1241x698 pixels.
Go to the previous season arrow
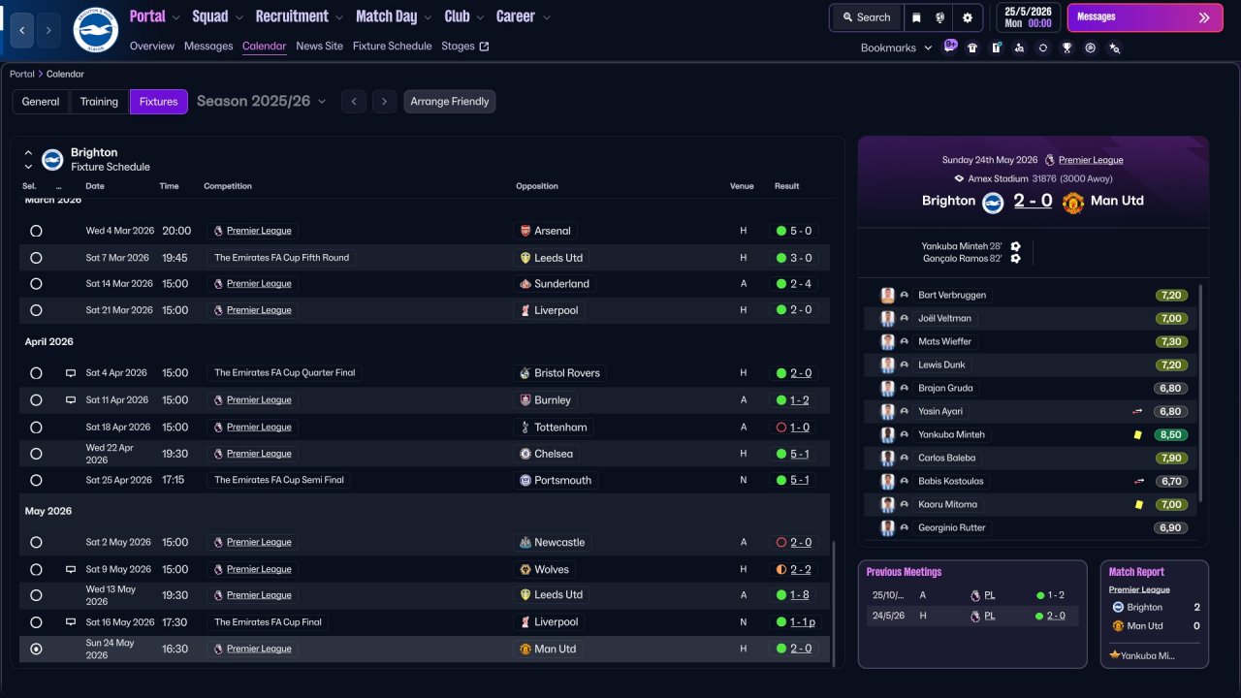click(x=354, y=102)
